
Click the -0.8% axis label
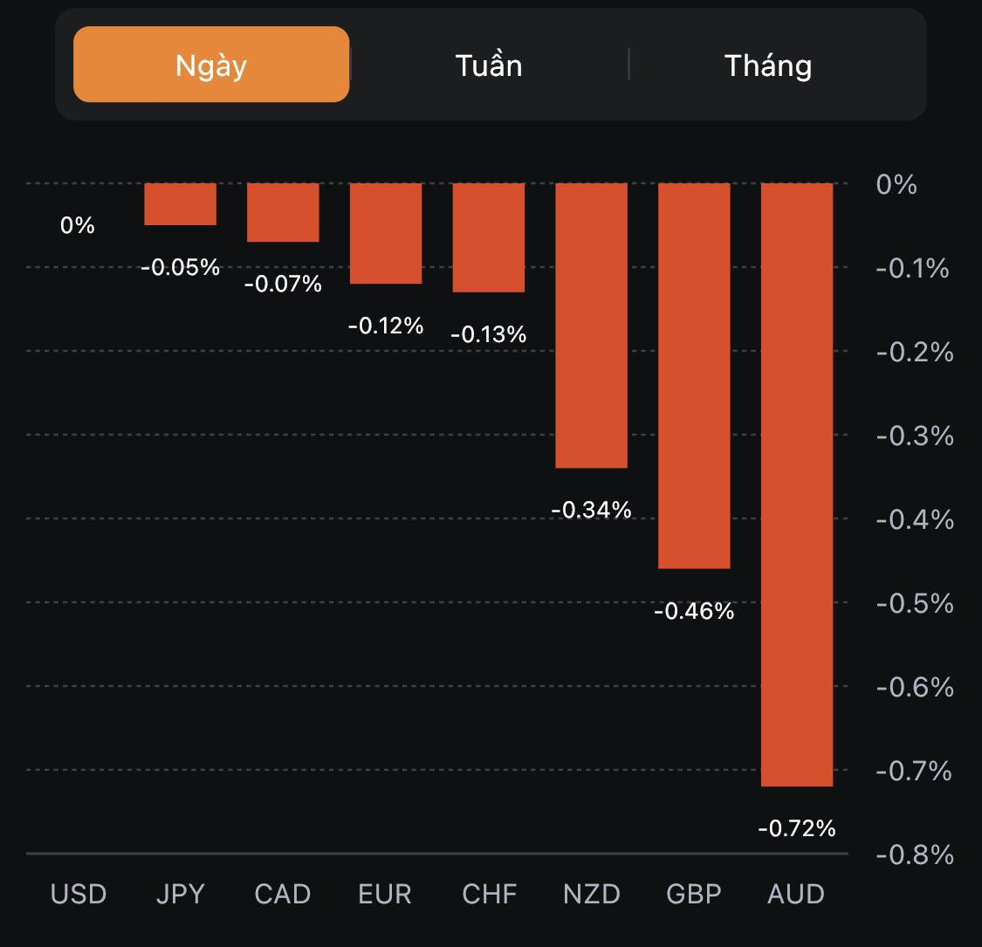click(915, 854)
